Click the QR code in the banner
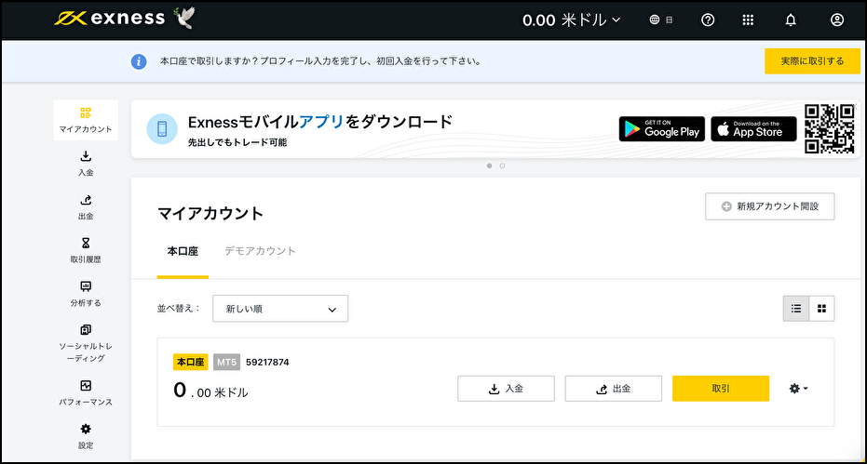The image size is (867, 464). [830, 128]
